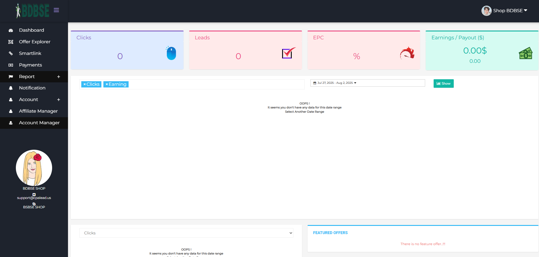
Task: Click the 0.00$ earnings value
Action: point(475,51)
